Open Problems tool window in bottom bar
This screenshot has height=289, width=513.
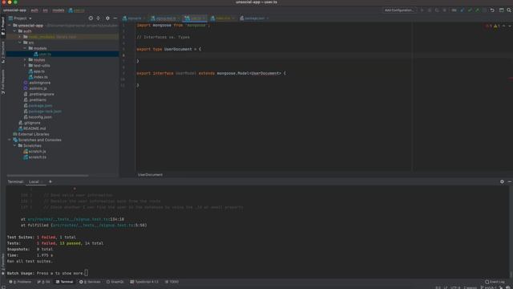tap(20, 282)
